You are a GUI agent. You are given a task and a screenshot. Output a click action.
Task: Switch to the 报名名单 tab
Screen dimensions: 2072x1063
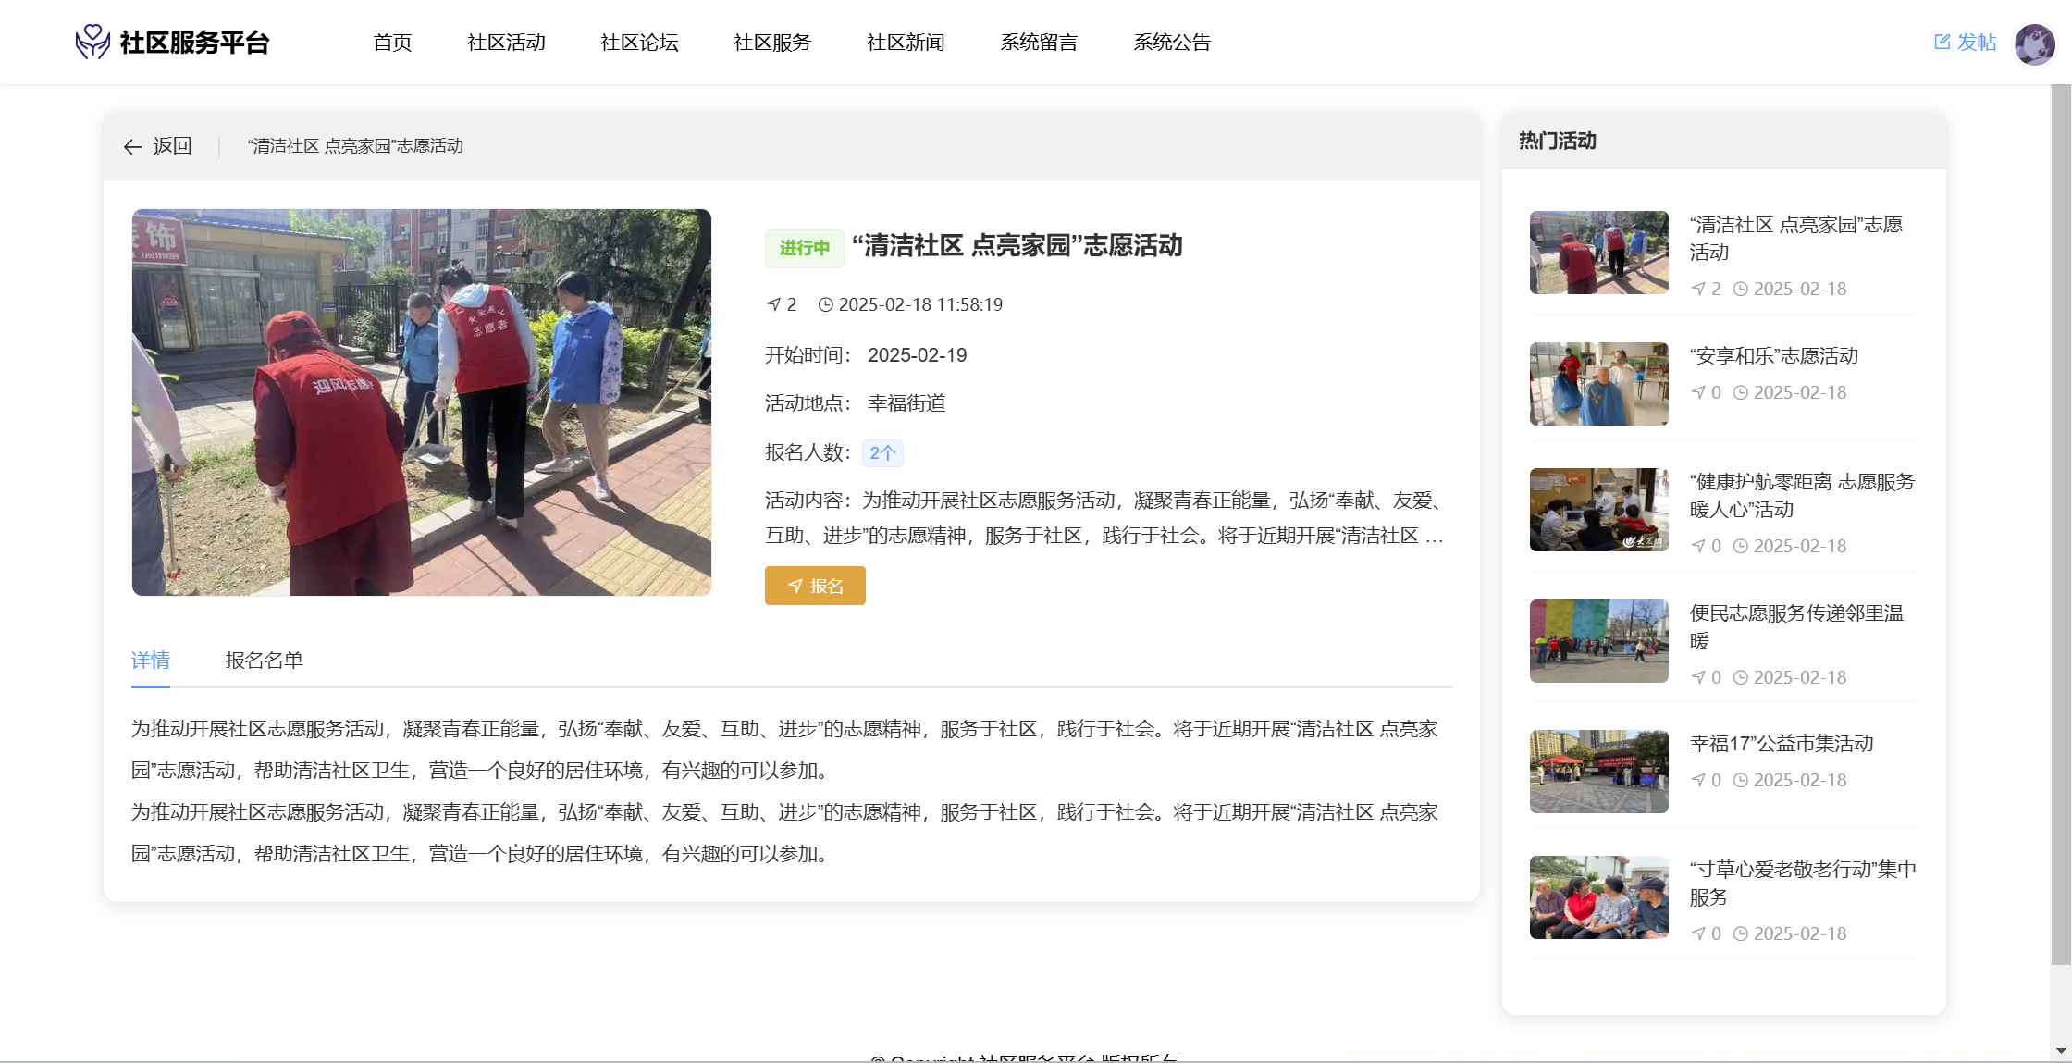pos(264,660)
